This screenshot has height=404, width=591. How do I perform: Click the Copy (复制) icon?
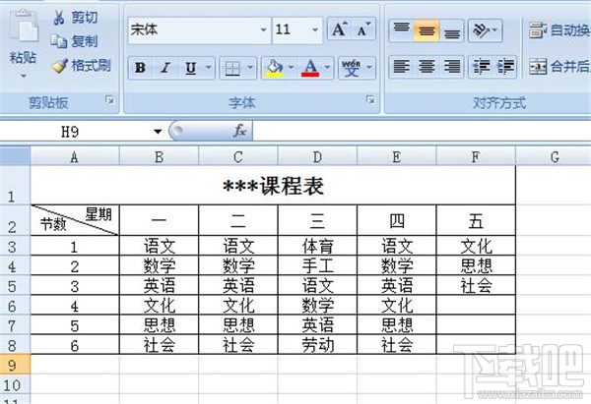point(59,41)
